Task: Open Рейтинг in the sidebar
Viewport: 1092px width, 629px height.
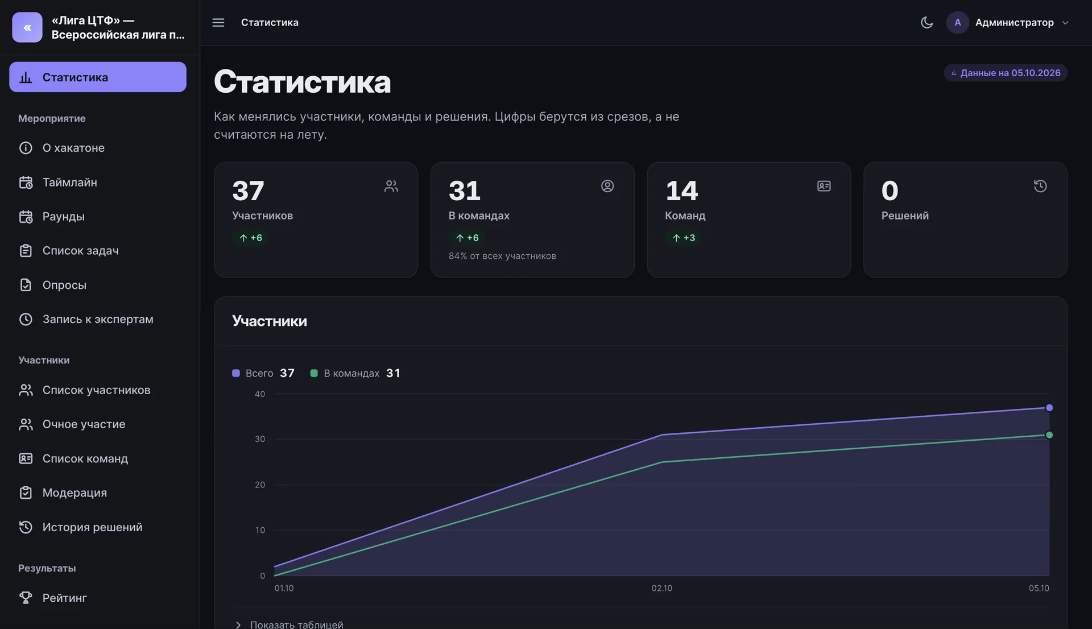Action: click(x=98, y=598)
